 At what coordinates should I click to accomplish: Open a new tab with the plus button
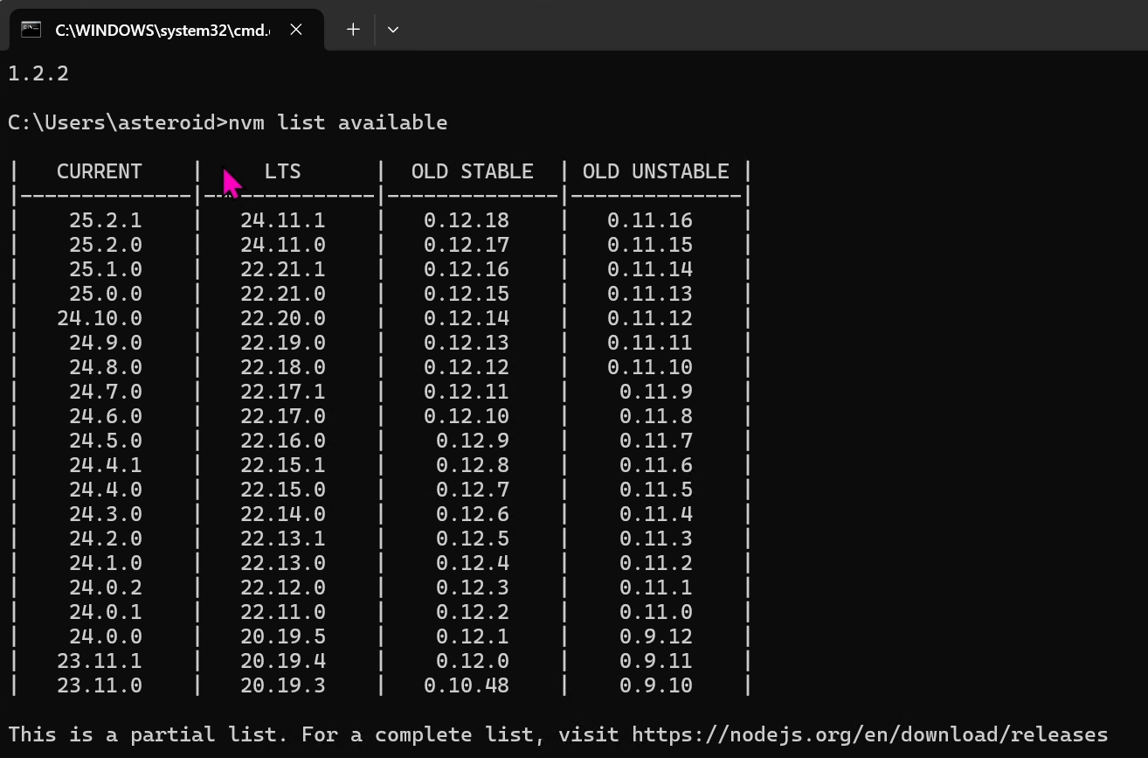point(353,30)
